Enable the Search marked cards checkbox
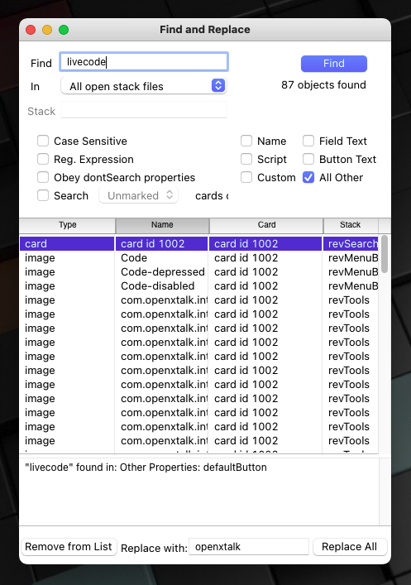 click(x=43, y=195)
